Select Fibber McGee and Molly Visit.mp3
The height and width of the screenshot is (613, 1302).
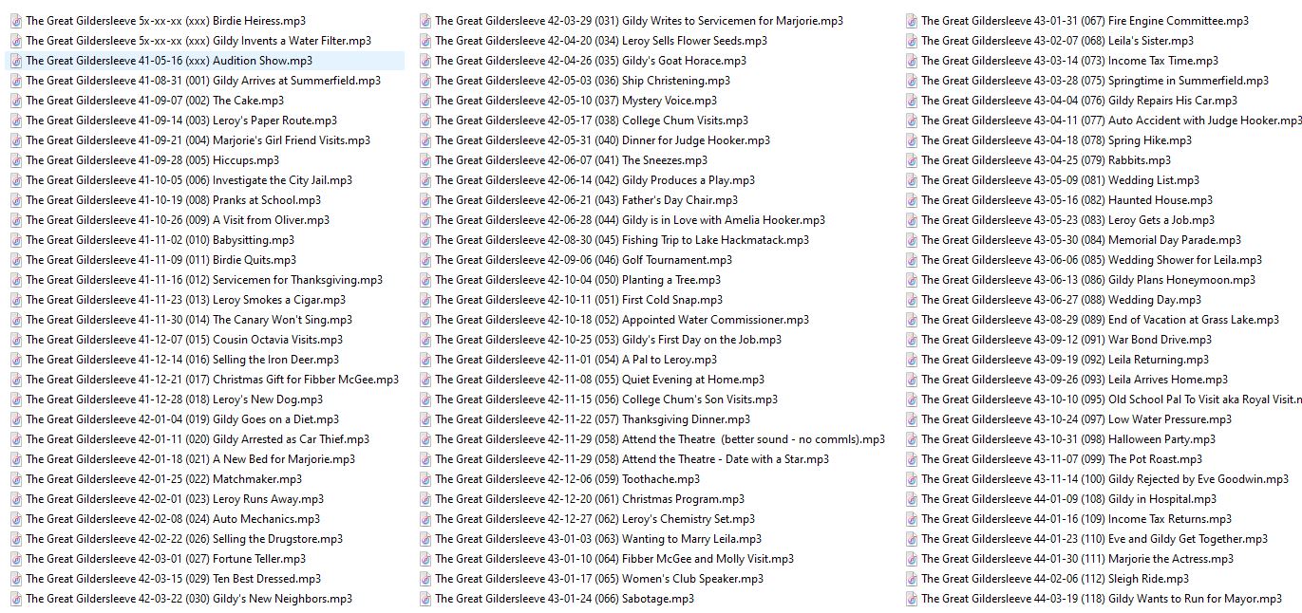click(613, 559)
